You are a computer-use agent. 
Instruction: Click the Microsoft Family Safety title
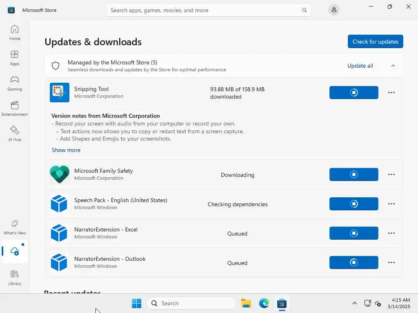(x=103, y=171)
